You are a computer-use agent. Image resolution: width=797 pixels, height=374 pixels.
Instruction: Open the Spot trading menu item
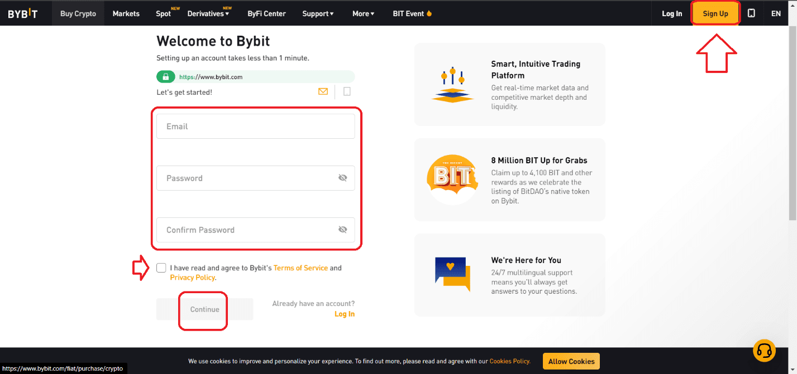[x=164, y=13]
